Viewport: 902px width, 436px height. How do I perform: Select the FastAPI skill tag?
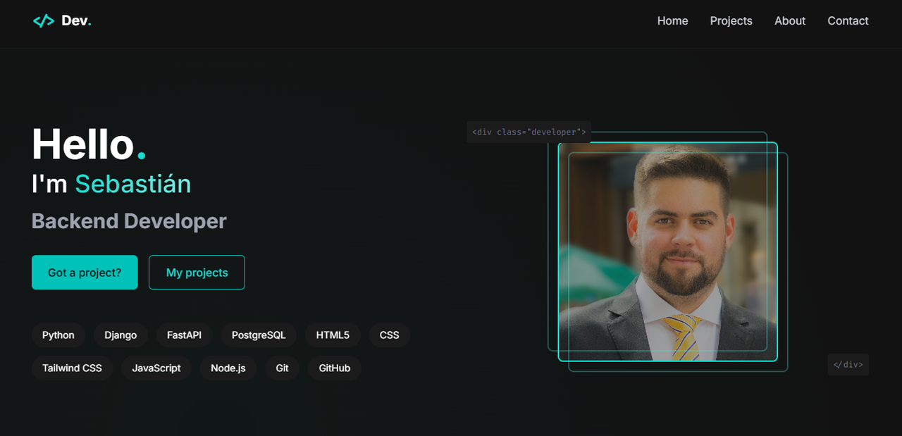tap(184, 335)
